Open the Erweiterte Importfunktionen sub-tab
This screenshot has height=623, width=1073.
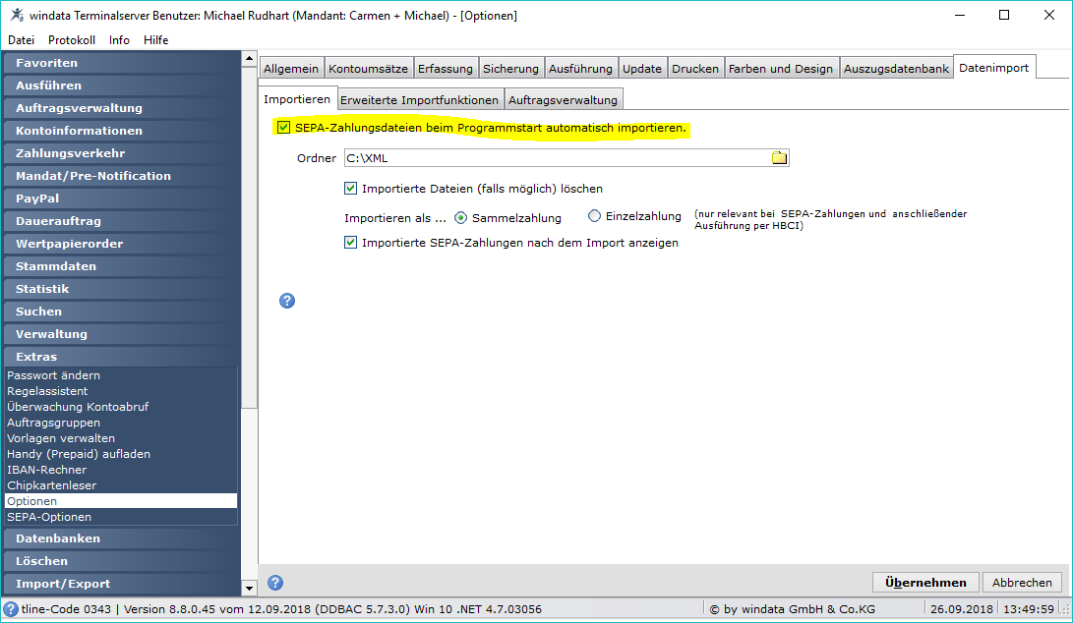point(420,100)
